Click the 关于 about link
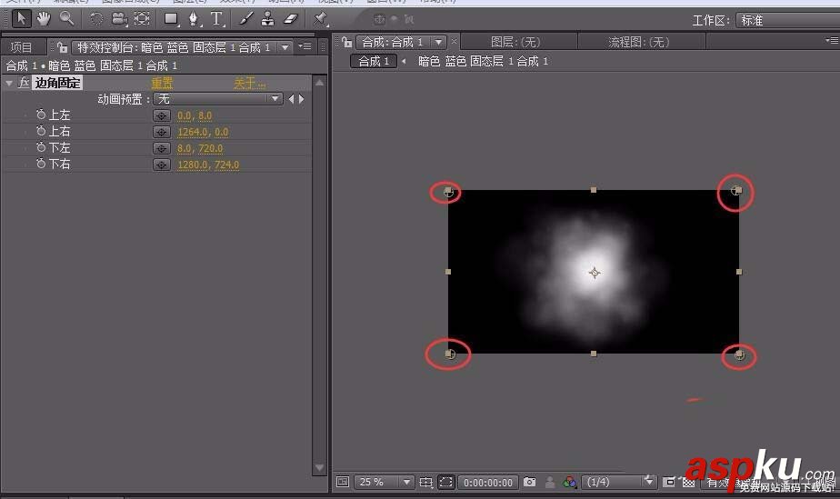Viewport: 840px width, 499px height. [x=249, y=83]
